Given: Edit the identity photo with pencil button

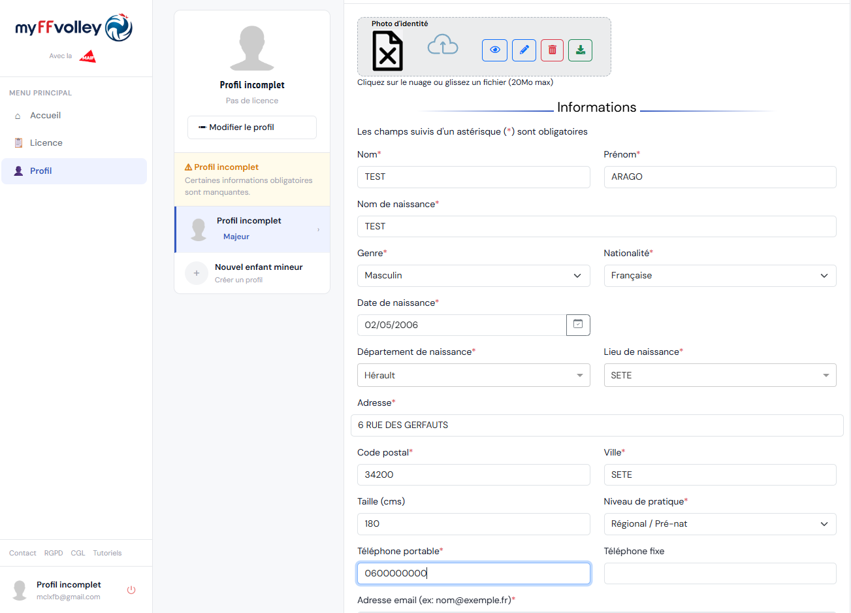Looking at the screenshot, I should 524,50.
